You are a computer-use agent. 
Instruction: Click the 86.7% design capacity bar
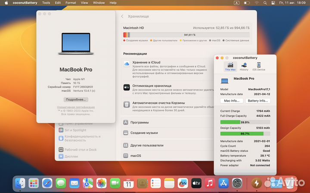point(245,134)
